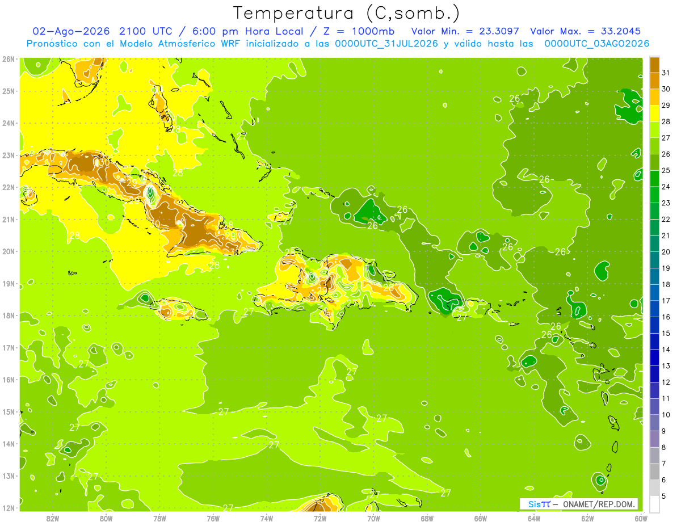This screenshot has width=681, height=526.
Task: Click the legend value '20'
Action: click(x=666, y=252)
